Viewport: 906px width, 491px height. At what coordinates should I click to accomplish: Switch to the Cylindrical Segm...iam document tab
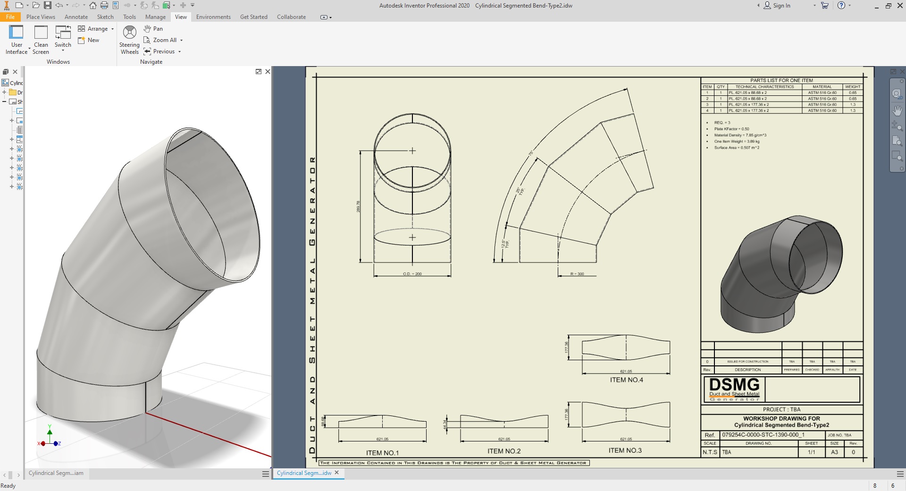(x=56, y=473)
